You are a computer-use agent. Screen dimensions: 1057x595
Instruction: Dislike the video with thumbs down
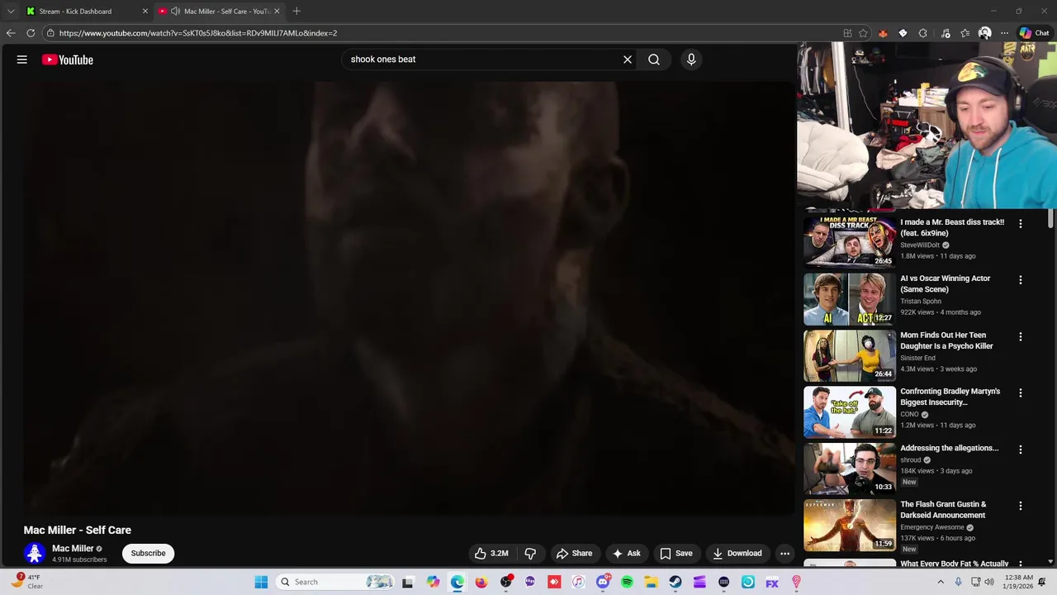click(530, 554)
